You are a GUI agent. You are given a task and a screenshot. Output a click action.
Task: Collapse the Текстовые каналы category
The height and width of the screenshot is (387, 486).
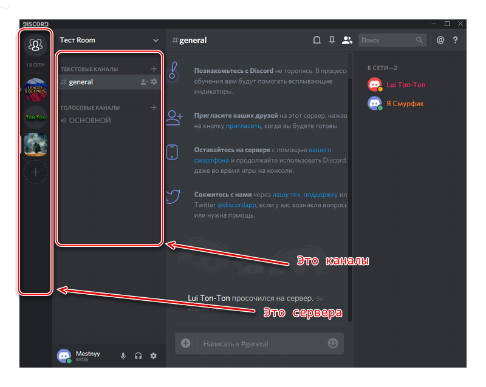tap(89, 69)
